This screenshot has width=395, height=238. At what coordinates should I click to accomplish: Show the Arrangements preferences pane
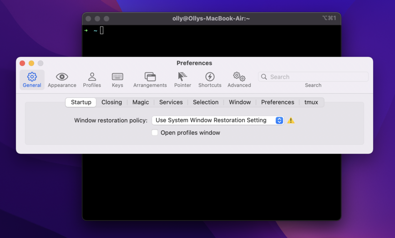(x=150, y=80)
